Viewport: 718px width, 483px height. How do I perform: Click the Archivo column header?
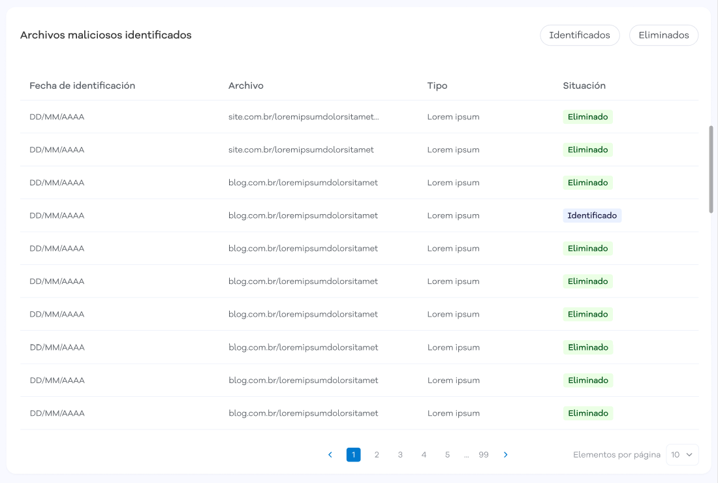click(x=246, y=86)
